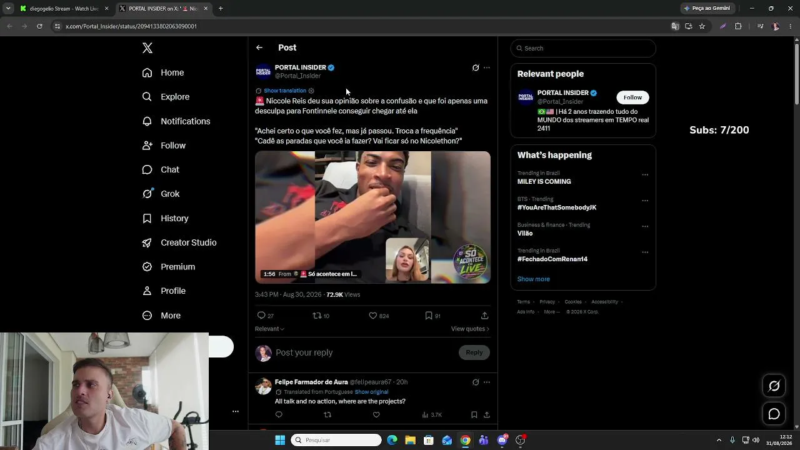Like Felipe Farmador de Aura's reply

(376, 414)
